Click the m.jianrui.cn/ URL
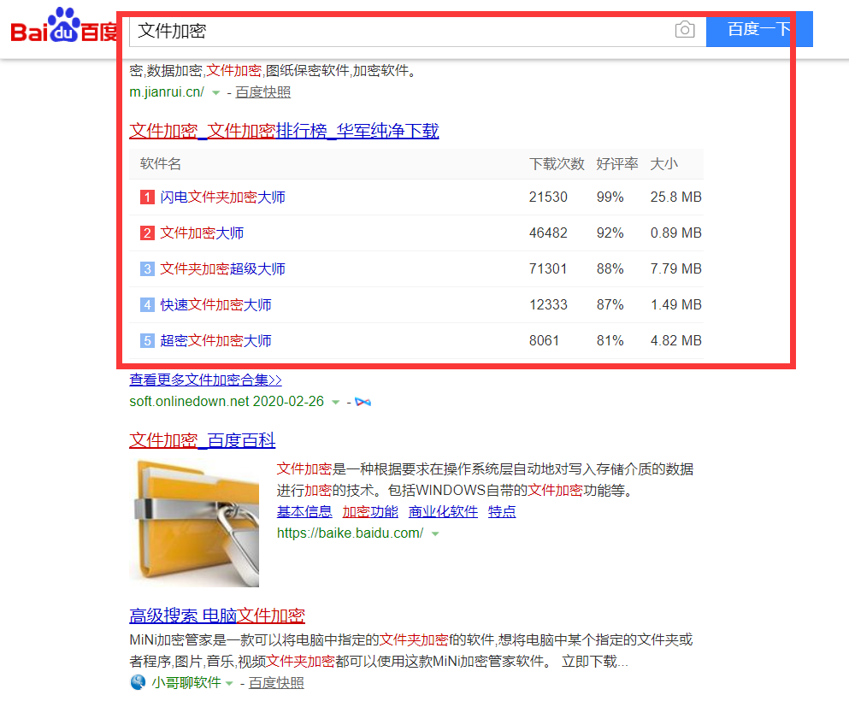 tap(167, 92)
